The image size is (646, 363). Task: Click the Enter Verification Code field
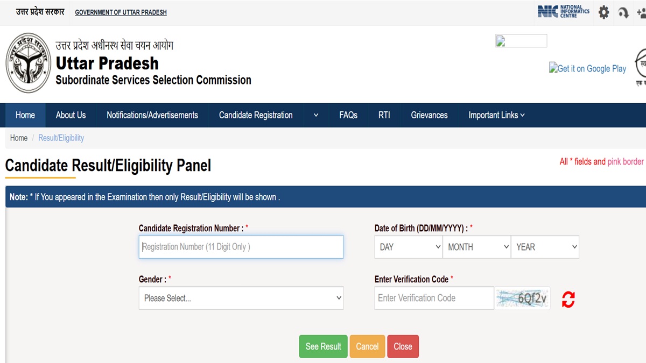(x=434, y=298)
